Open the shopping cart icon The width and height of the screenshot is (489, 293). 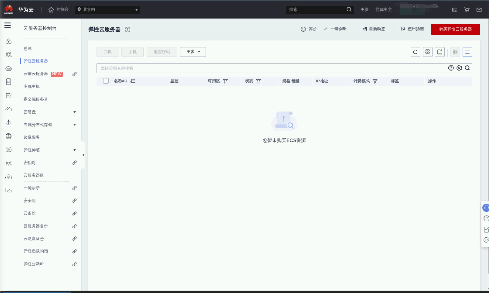[x=467, y=10]
